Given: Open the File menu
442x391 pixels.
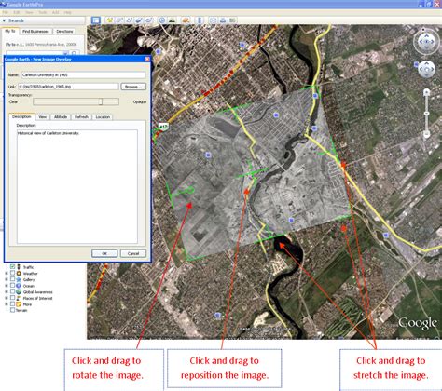Looking at the screenshot, I should (x=6, y=12).
